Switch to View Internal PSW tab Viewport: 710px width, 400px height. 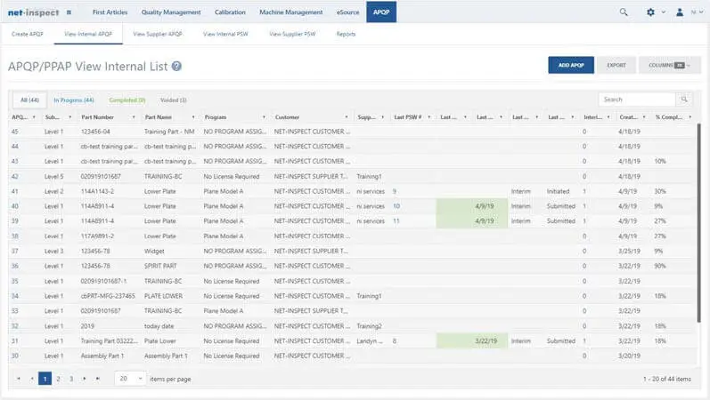(225, 34)
